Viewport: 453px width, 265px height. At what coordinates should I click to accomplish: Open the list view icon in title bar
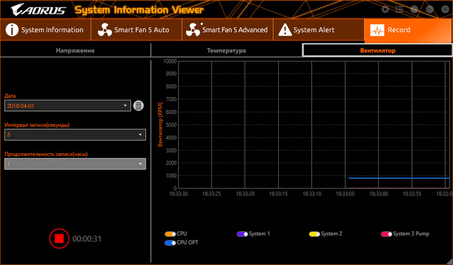(399, 9)
